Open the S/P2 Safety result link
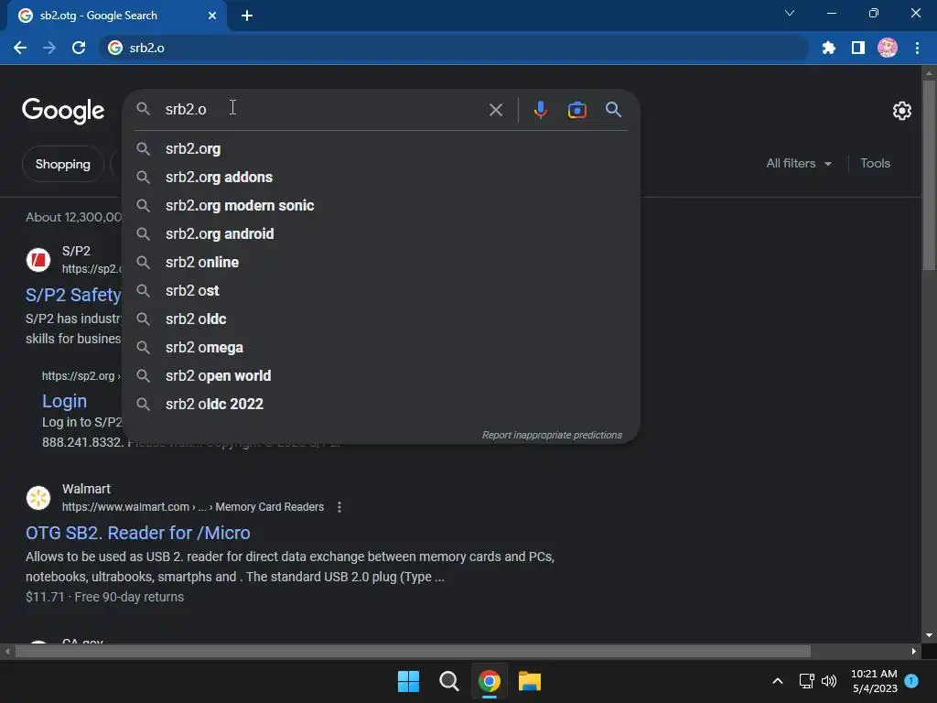Image resolution: width=937 pixels, height=703 pixels. click(73, 295)
